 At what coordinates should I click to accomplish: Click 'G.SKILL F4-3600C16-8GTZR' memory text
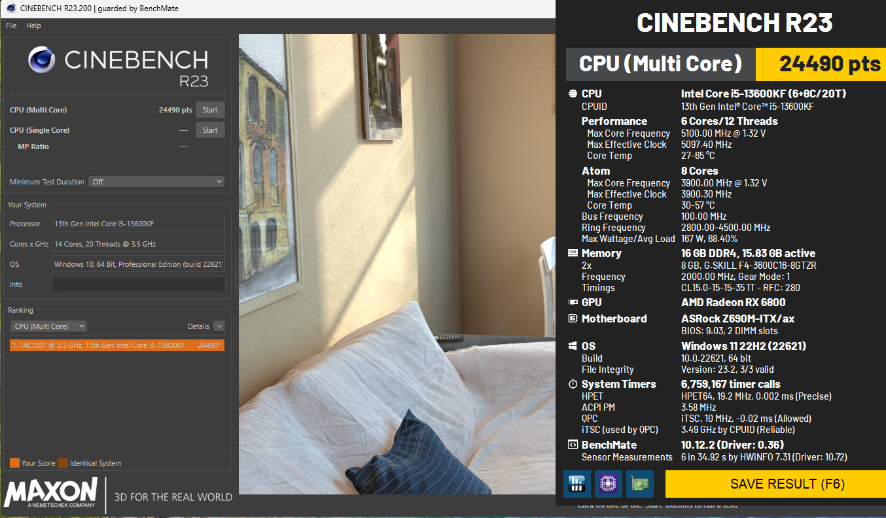coord(749,266)
